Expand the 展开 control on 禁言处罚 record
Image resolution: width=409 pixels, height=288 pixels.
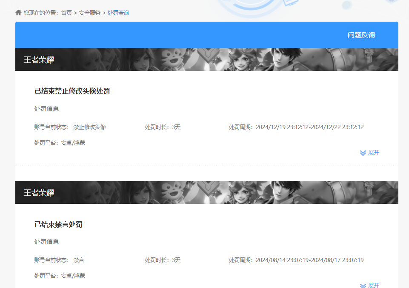point(370,285)
